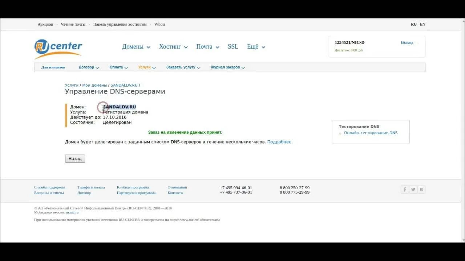Expand the Заказать услугу submenu
This screenshot has width=465, height=261.
(x=183, y=67)
